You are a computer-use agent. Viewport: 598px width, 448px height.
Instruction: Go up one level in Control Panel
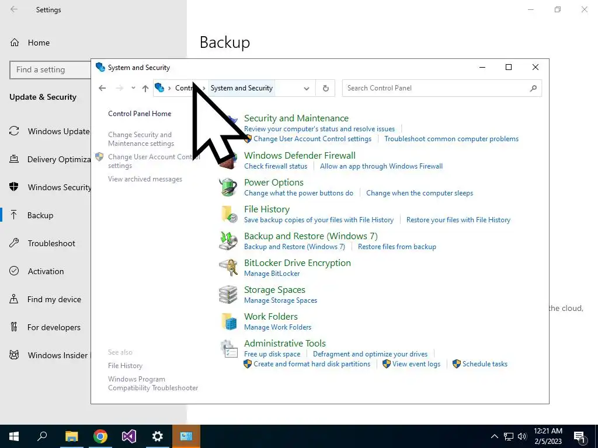[x=145, y=89]
